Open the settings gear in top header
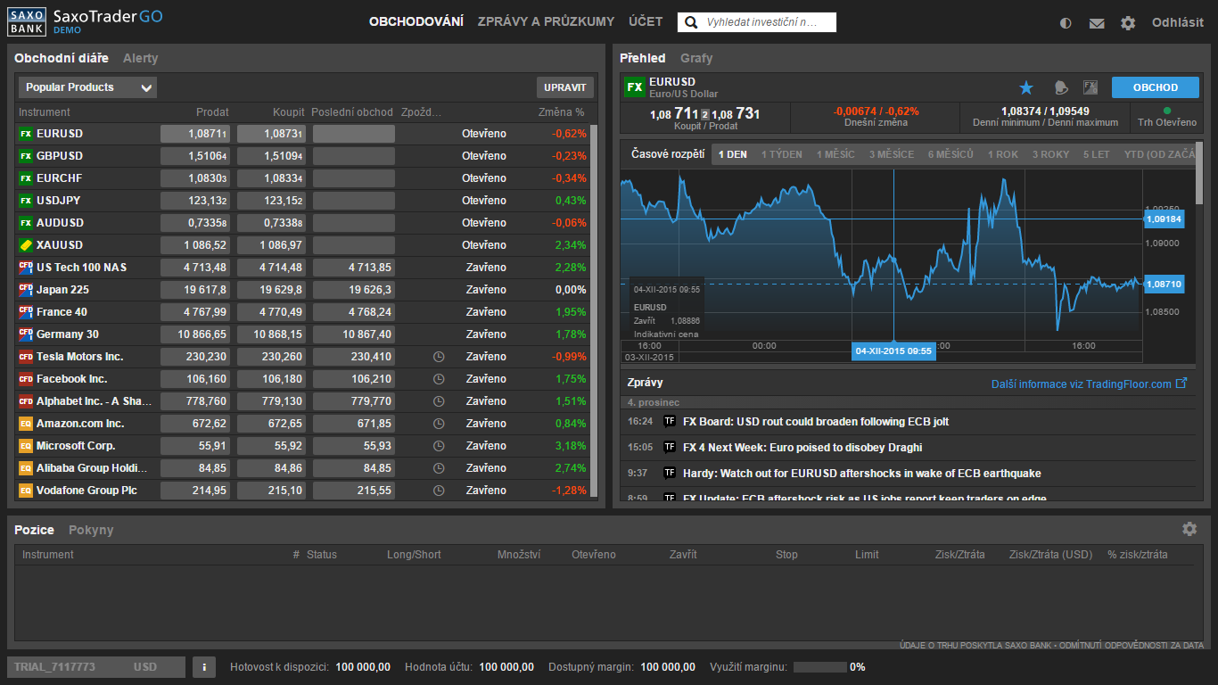Image resolution: width=1218 pixels, height=685 pixels. (1128, 23)
